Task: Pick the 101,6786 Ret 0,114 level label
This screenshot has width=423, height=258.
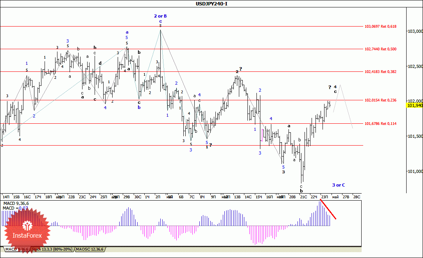Action: (x=380, y=124)
